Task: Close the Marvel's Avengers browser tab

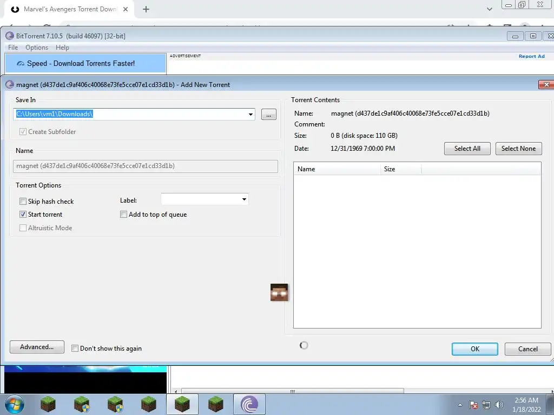Action: pyautogui.click(x=126, y=9)
